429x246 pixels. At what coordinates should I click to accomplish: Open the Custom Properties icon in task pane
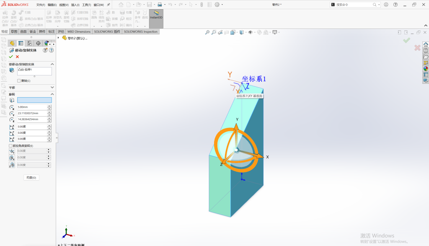point(426,75)
